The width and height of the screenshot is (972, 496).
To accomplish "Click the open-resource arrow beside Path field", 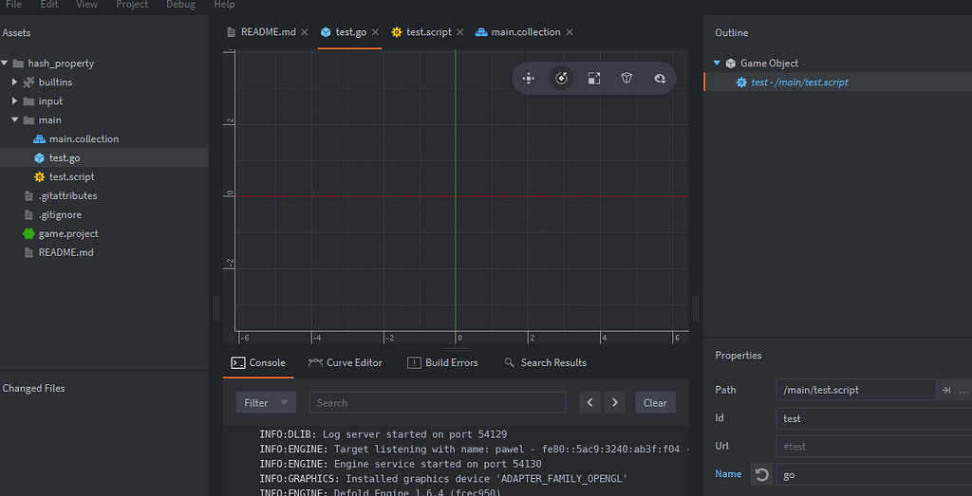I will [945, 390].
